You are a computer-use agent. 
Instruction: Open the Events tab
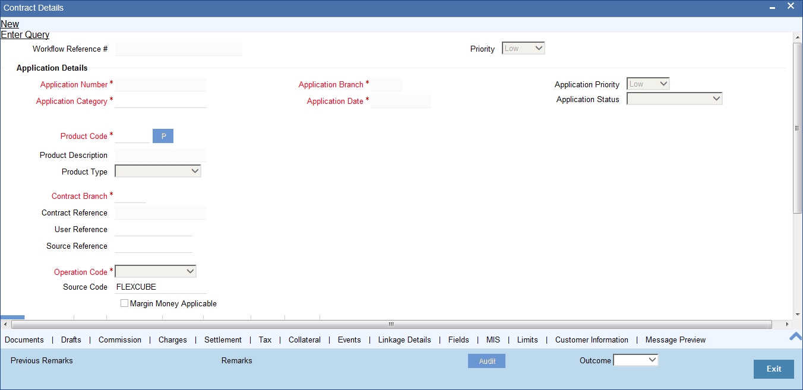tap(349, 340)
